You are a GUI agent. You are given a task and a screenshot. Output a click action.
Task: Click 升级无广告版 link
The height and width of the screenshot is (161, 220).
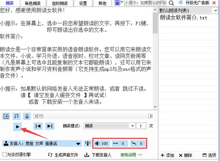[197, 3]
